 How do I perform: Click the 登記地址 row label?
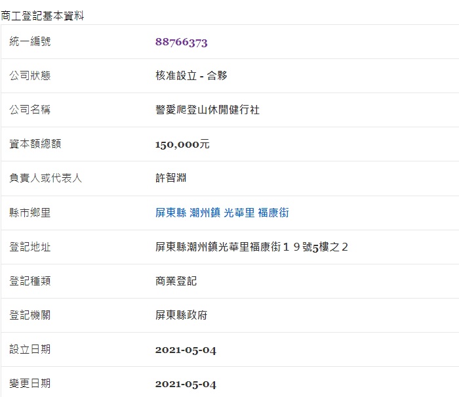[x=30, y=247]
